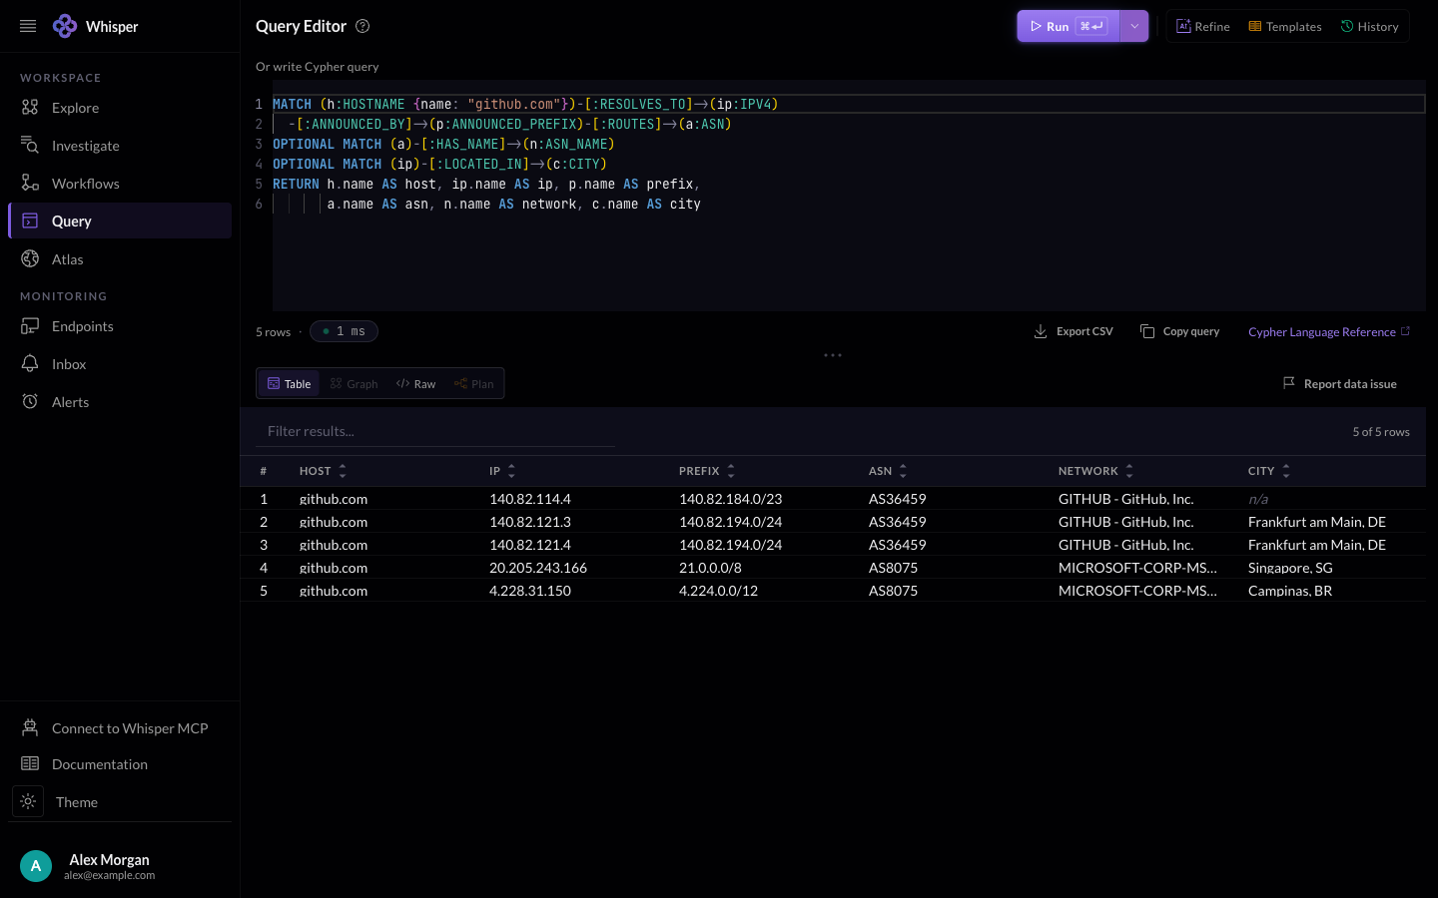Sort by CITY column arrows
The image size is (1438, 898).
[1286, 471]
